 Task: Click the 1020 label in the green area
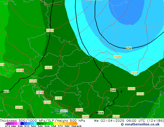[x=58, y=98]
